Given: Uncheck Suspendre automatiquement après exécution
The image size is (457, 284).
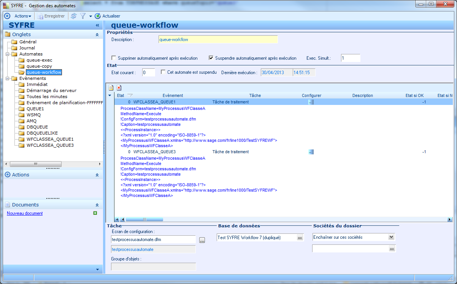Looking at the screenshot, I should tap(211, 58).
